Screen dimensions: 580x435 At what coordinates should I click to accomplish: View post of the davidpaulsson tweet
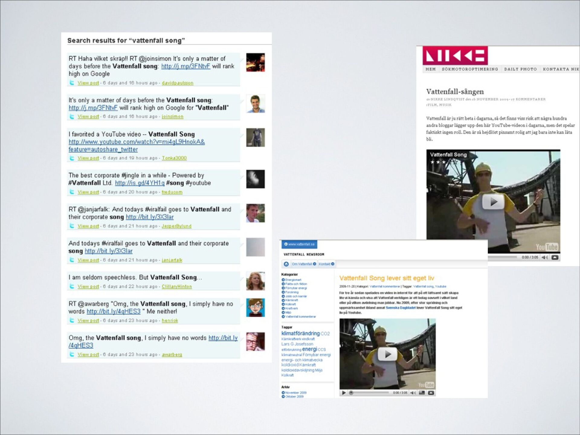(x=88, y=83)
